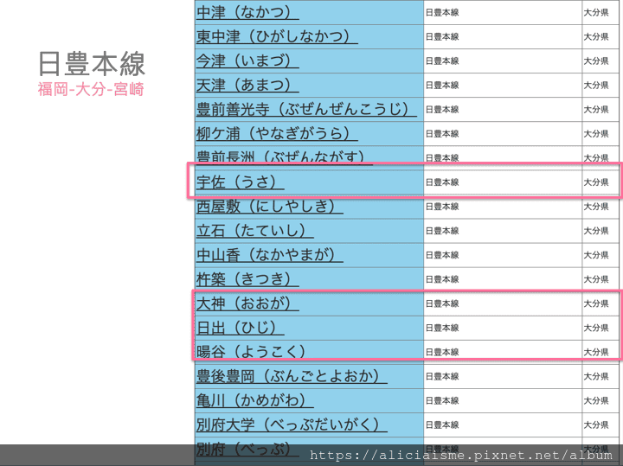
Task: Follow the 豊前善光寺(ぶぜんぜんこうじ) link
Action: point(306,109)
